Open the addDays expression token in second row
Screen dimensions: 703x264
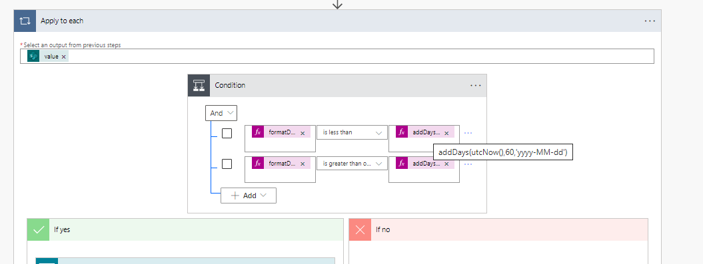(425, 164)
